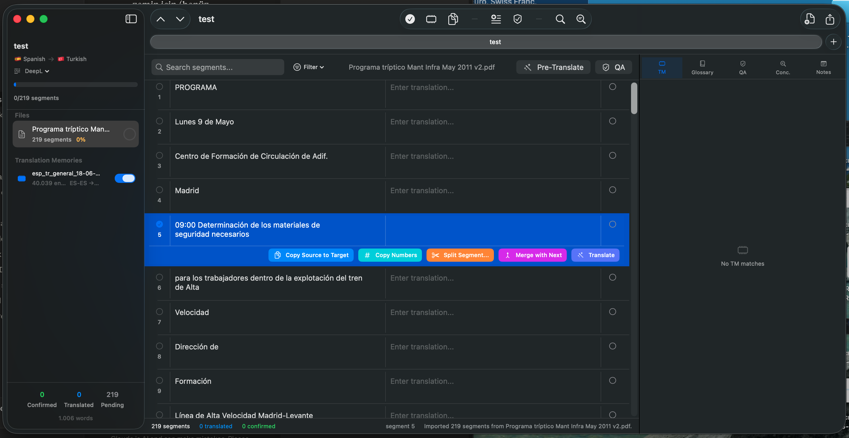849x438 pixels.
Task: Click the add file icon at top right
Action: click(x=809, y=19)
